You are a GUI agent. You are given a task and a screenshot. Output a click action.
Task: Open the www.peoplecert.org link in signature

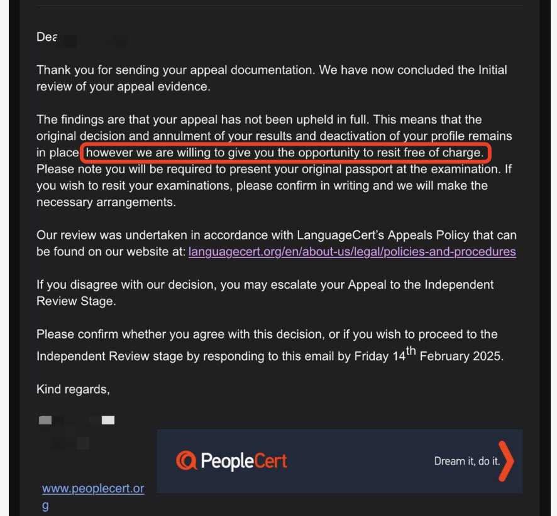93,497
